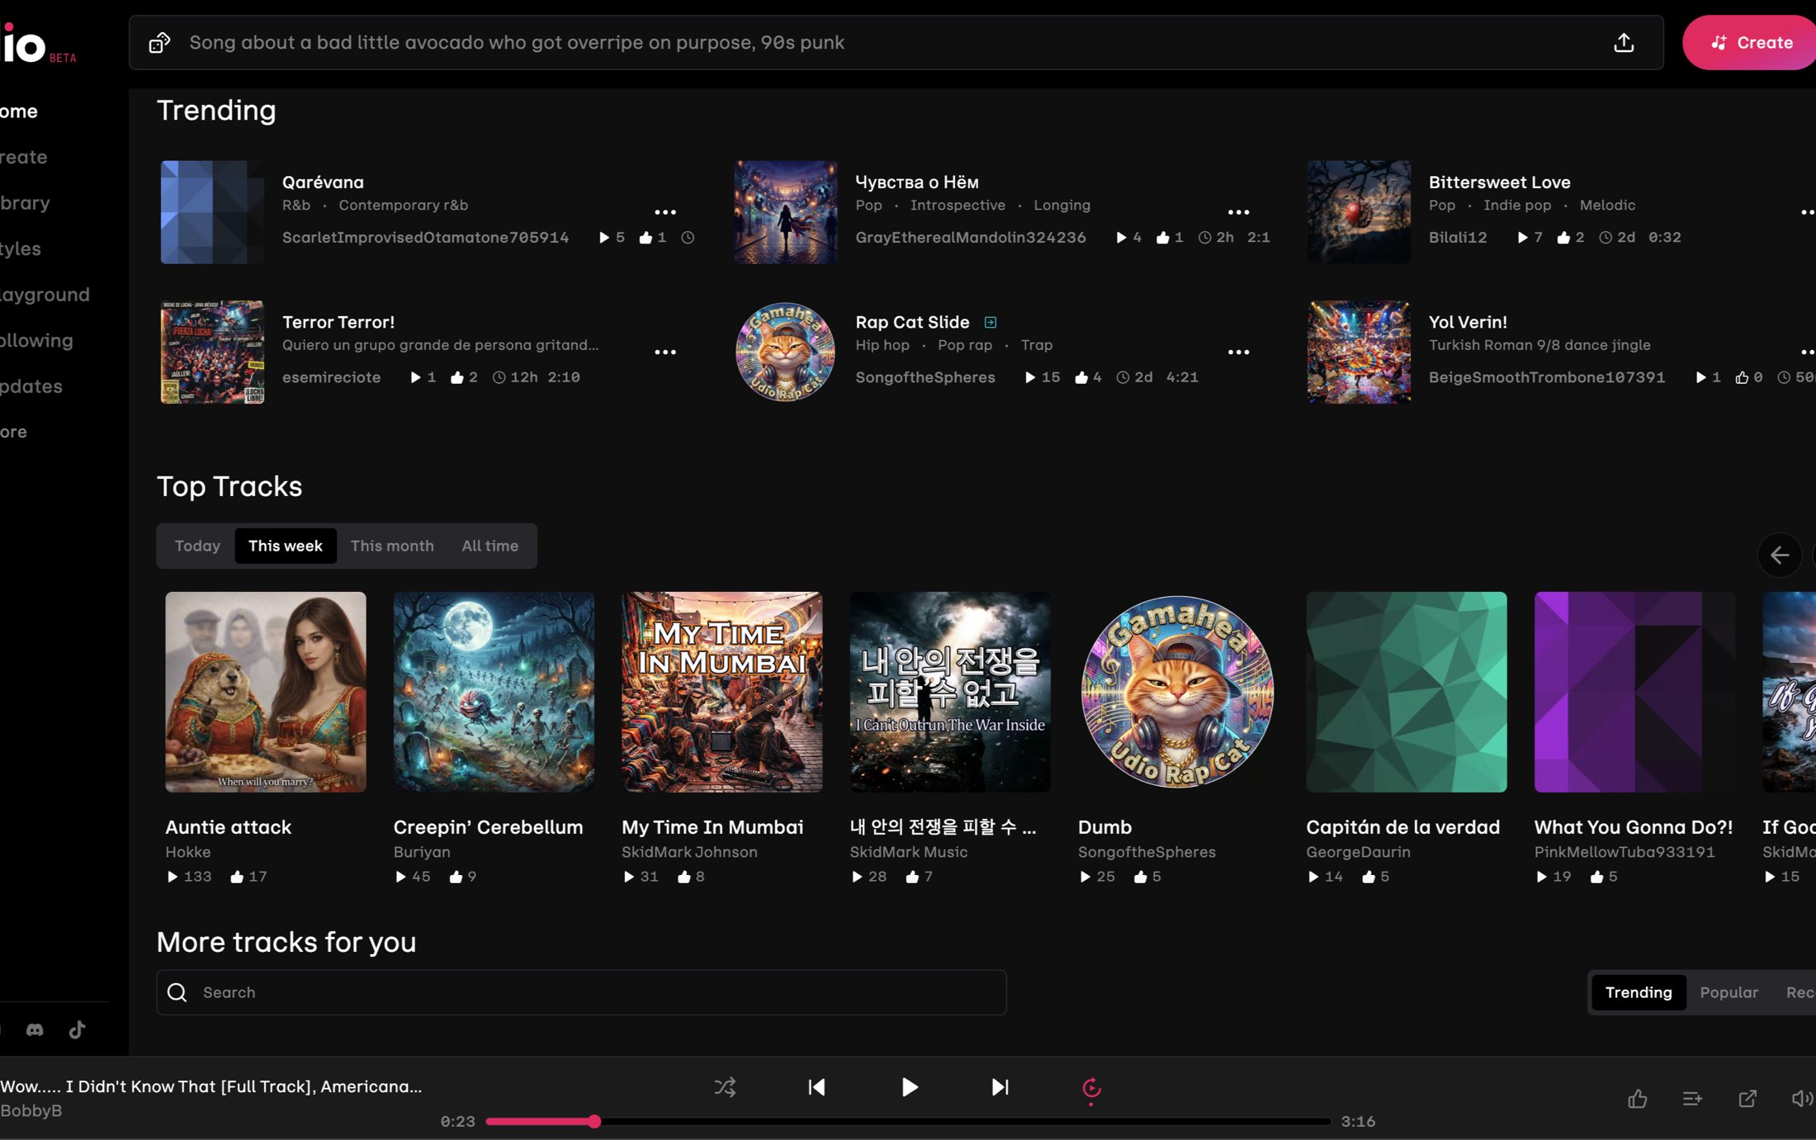Open three-dot menu for Rap Cat Slide
This screenshot has width=1816, height=1140.
1238,352
